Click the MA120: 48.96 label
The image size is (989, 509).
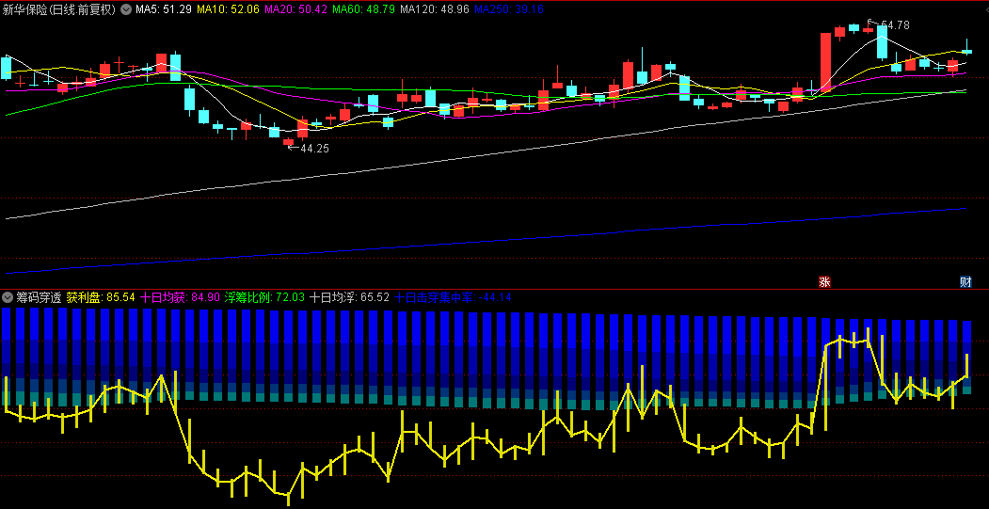coord(435,9)
